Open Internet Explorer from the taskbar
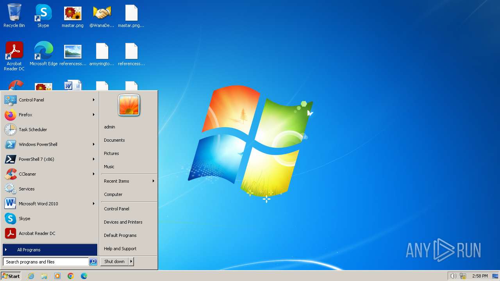This screenshot has width=500, height=281. pyautogui.click(x=31, y=276)
